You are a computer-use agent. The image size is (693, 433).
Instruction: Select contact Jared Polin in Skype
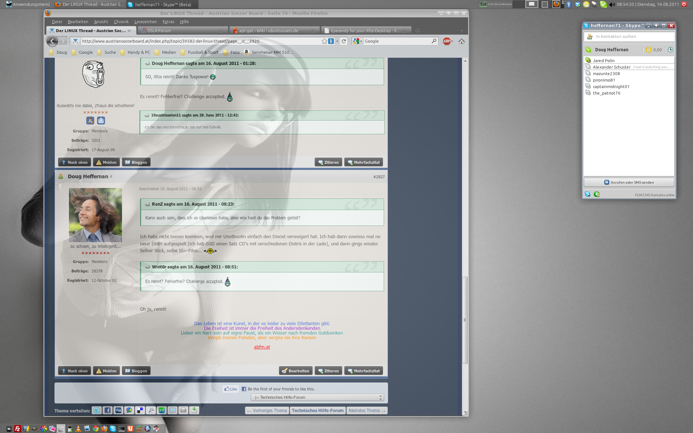tap(629, 60)
